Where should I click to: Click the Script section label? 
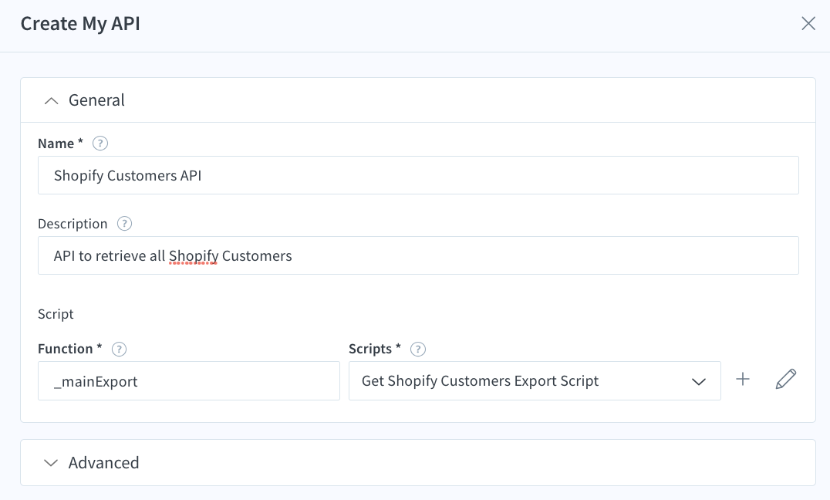(56, 314)
